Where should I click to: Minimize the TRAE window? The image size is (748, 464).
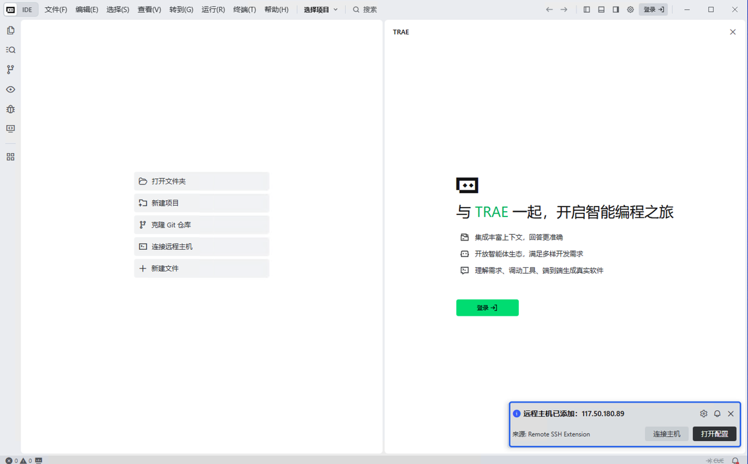tap(687, 9)
